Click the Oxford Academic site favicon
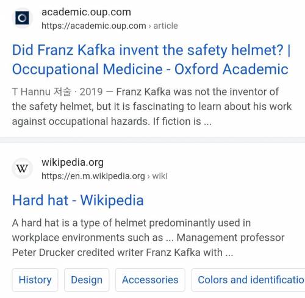305x298 pixels. 22,18
